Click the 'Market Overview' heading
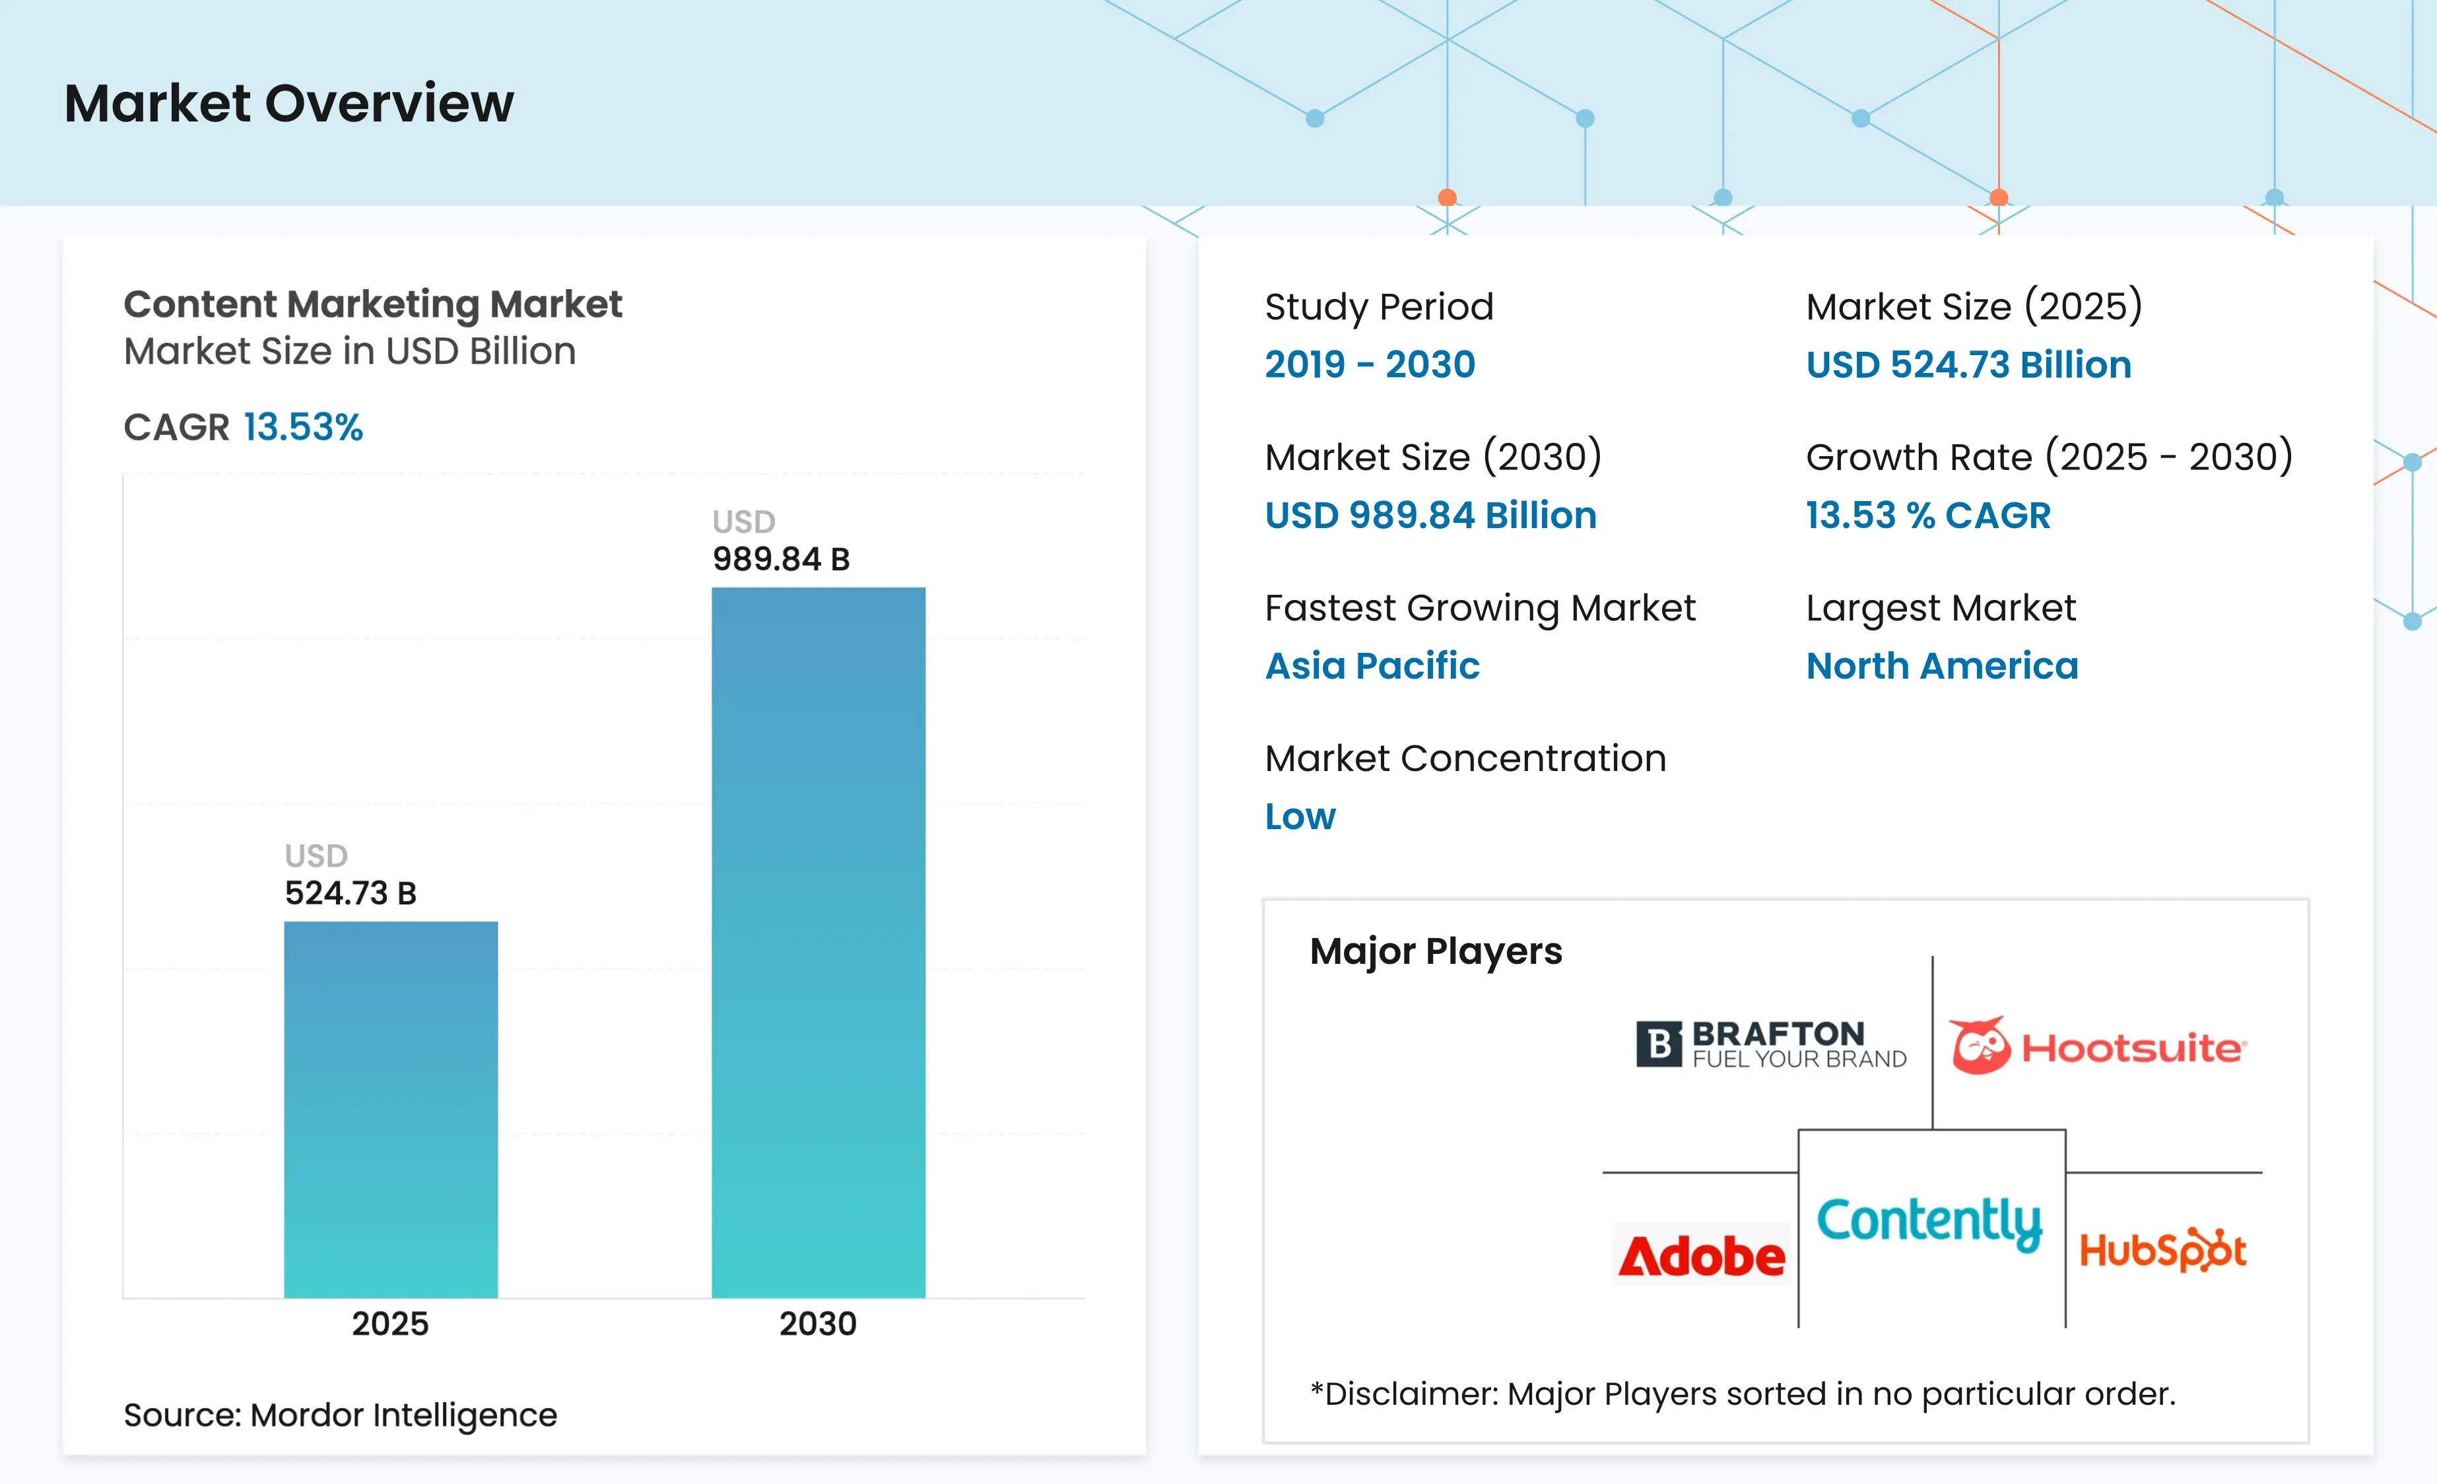Screen dimensions: 2437x1484 289,103
